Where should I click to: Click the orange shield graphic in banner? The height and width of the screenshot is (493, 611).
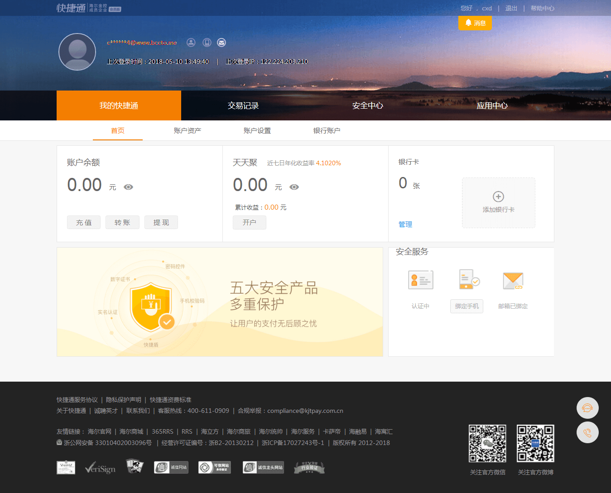(151, 307)
